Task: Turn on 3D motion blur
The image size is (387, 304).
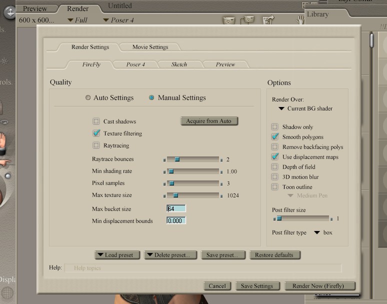Action: pyautogui.click(x=274, y=176)
